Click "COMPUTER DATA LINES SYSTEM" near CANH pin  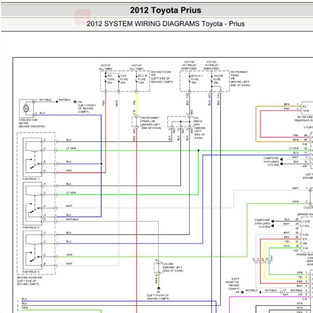pyautogui.click(x=262, y=223)
